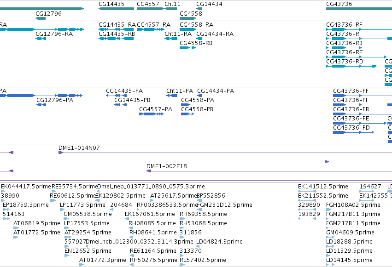The image size is (392, 267).
Task: Click the CG4558-RB transcript label
Action: 196,43
